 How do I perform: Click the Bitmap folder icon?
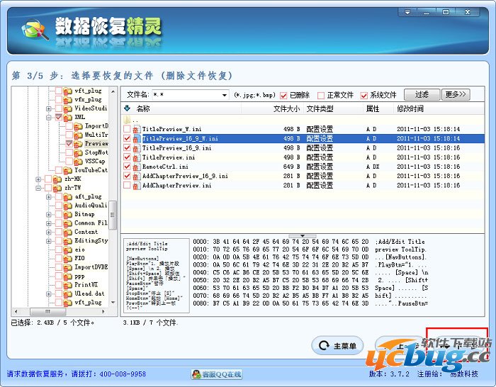tap(68, 215)
